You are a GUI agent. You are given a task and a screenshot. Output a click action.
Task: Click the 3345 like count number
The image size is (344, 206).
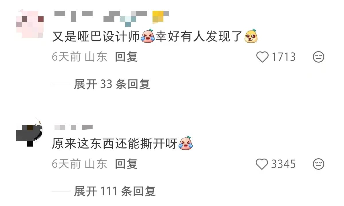[284, 164]
